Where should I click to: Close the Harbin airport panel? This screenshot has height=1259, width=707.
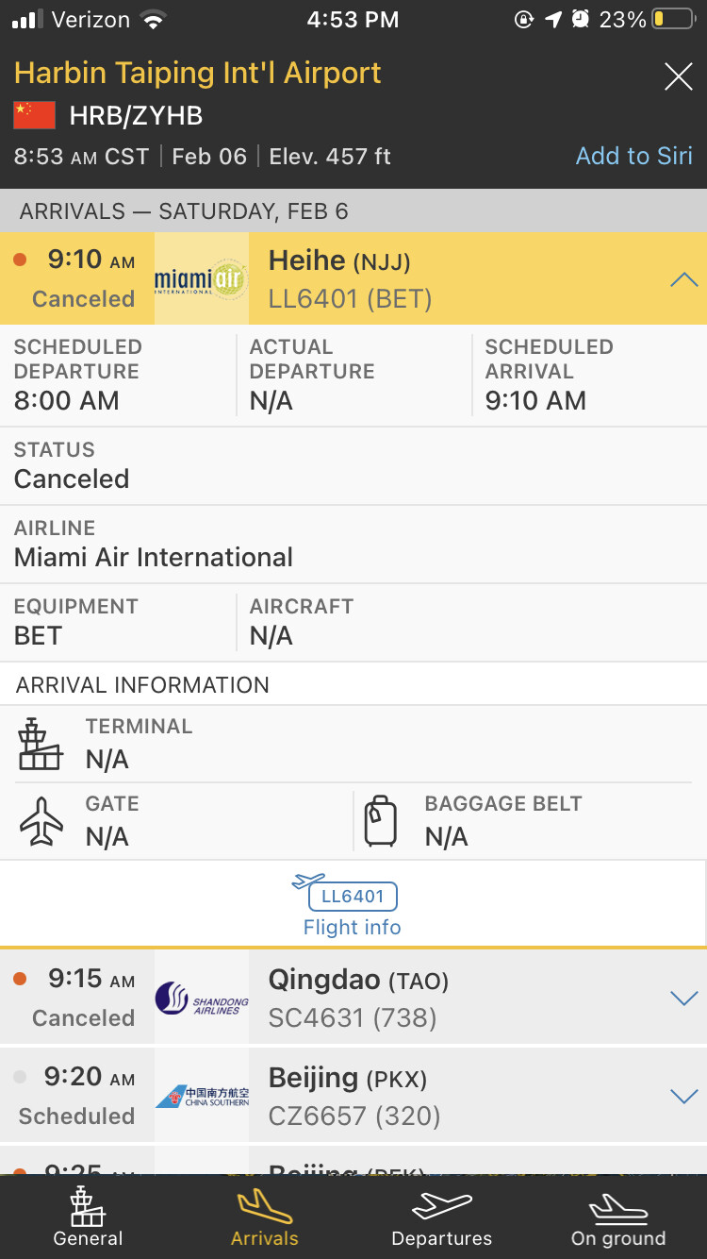pyautogui.click(x=678, y=76)
